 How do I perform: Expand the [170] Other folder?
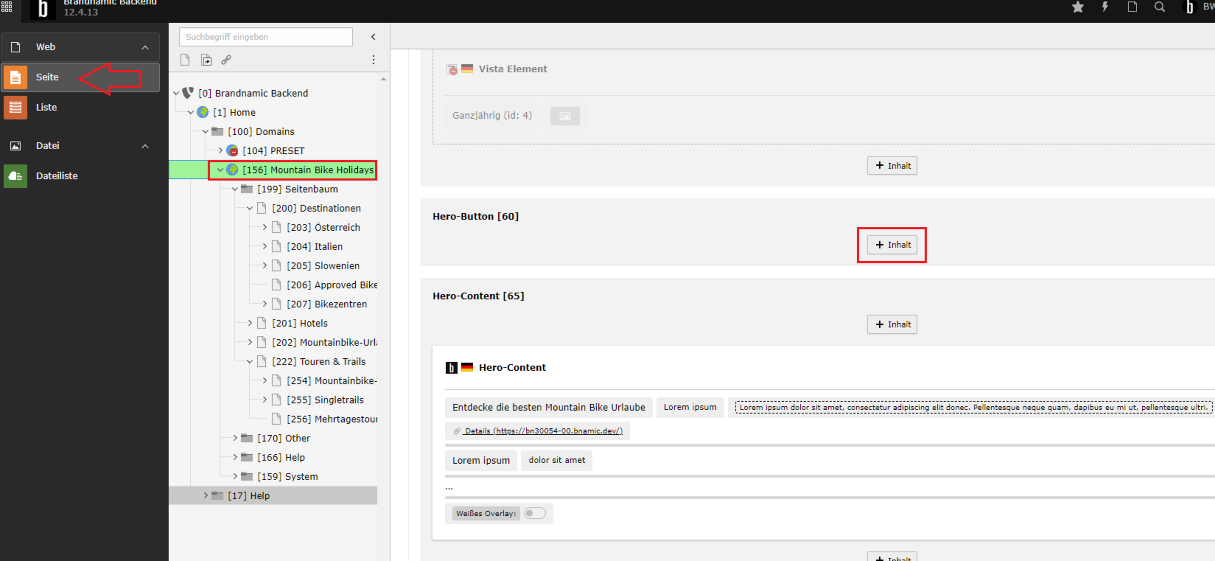click(x=235, y=438)
